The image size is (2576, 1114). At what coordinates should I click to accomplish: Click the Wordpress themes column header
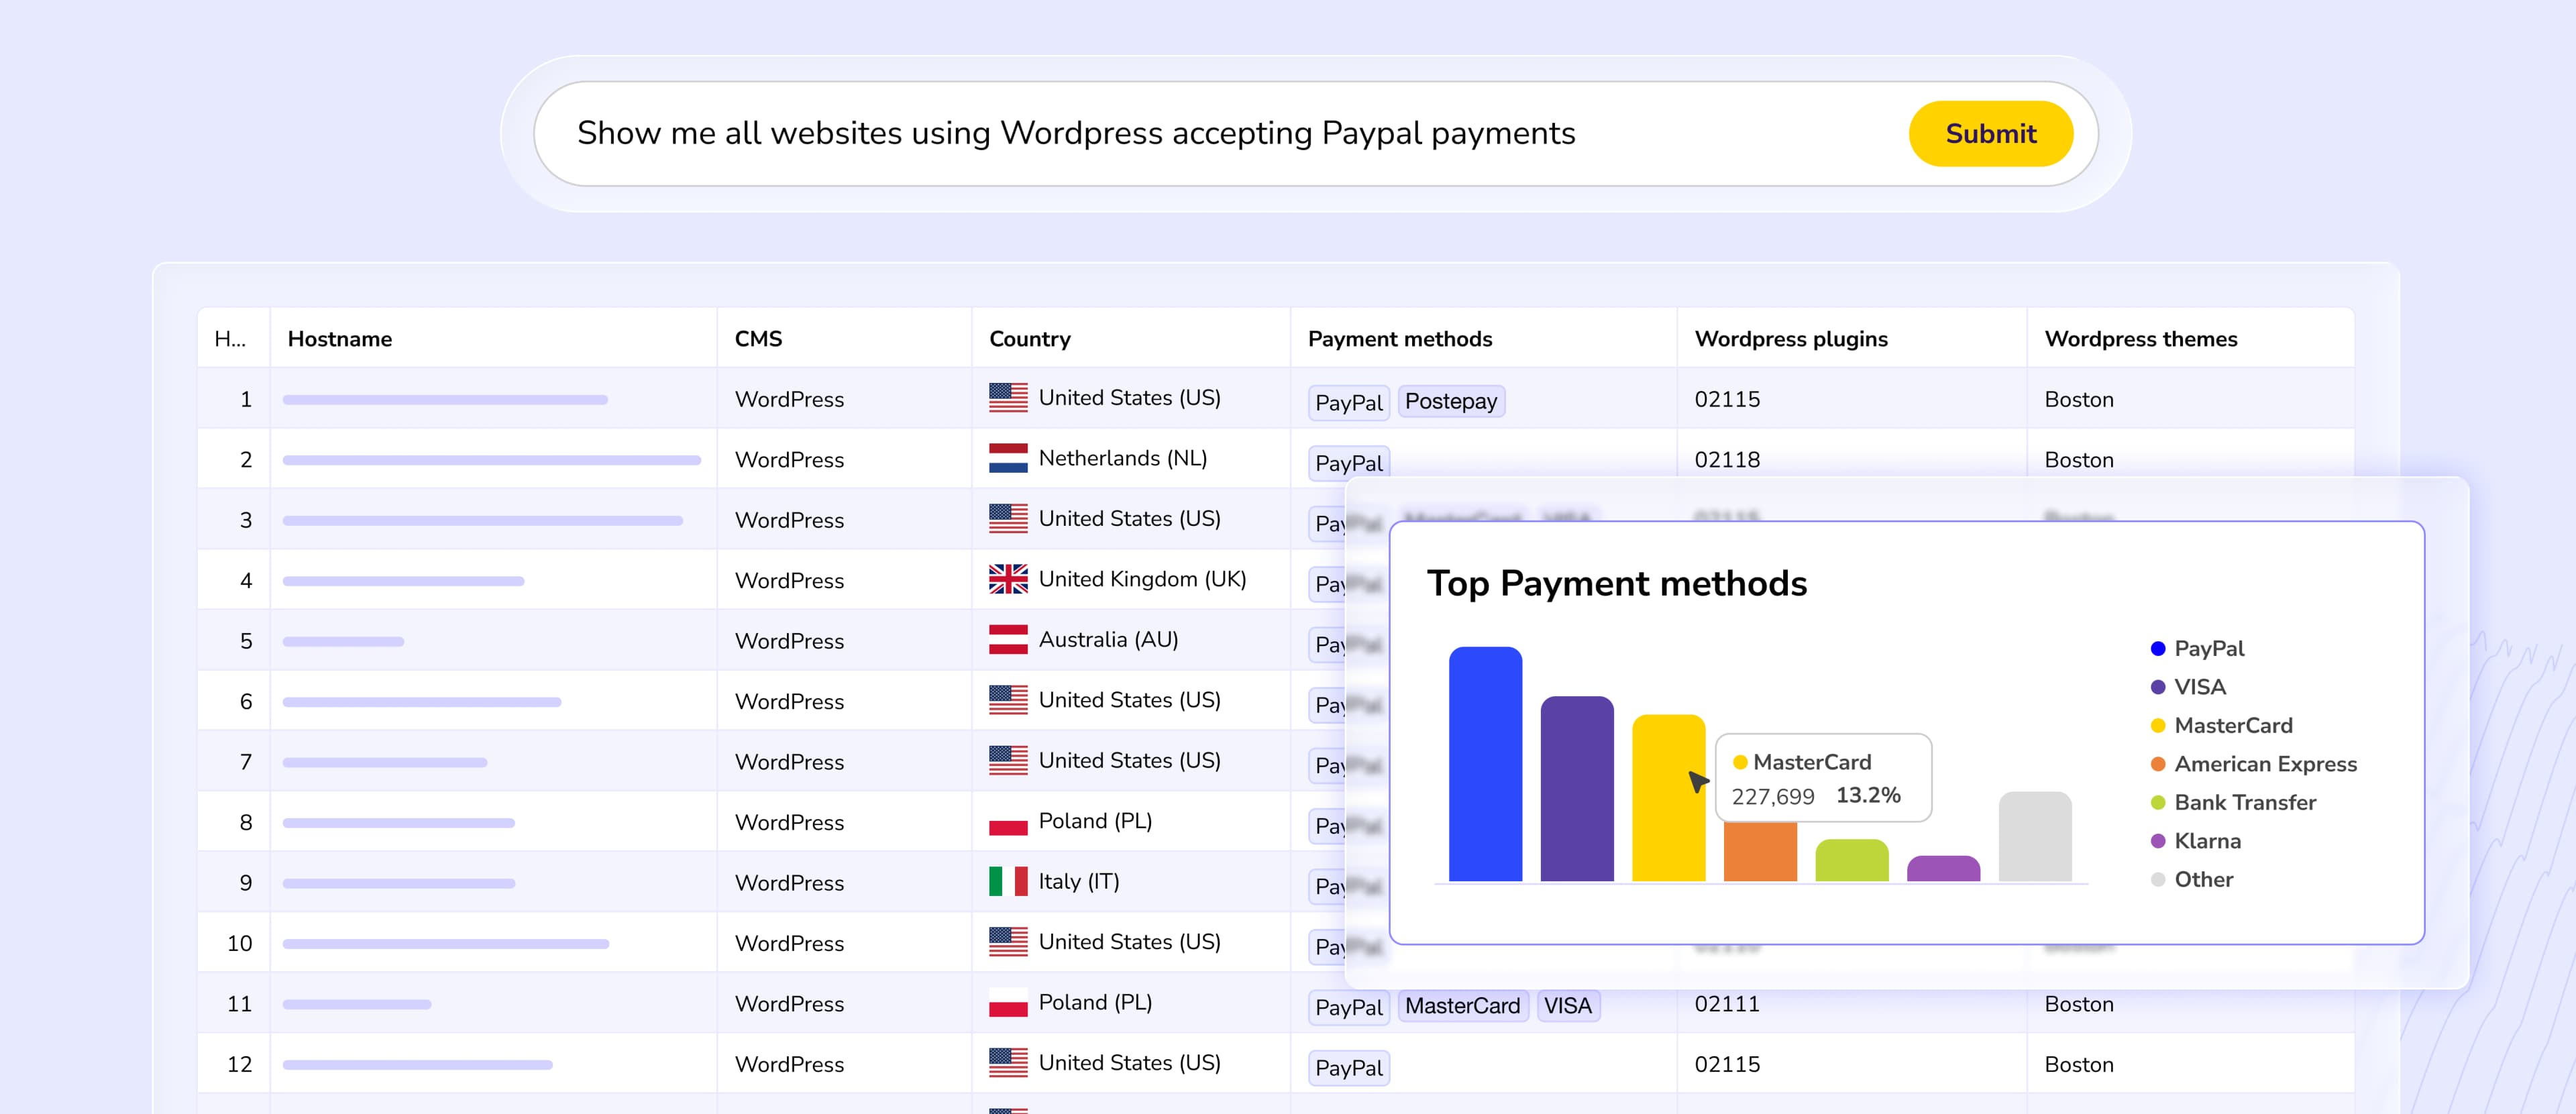point(2140,339)
